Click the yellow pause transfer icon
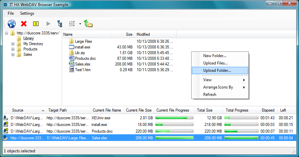299x157 pixels. coord(36,24)
